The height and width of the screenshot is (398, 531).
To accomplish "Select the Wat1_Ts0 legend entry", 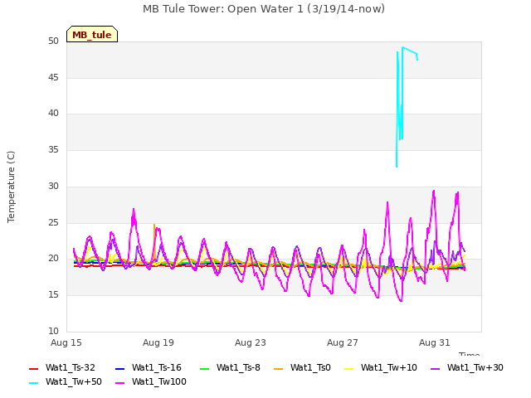I will (x=302, y=367).
